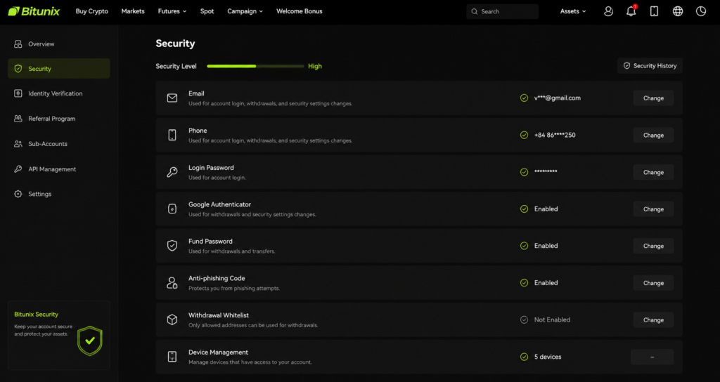The height and width of the screenshot is (382, 720).
Task: Click the Phone row icon
Action: point(172,135)
